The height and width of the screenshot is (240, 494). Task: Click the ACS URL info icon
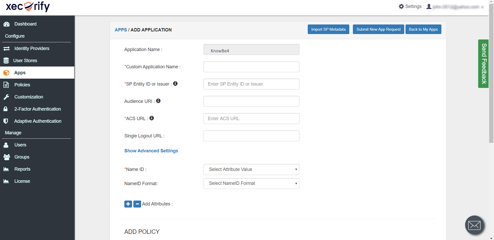(152, 118)
